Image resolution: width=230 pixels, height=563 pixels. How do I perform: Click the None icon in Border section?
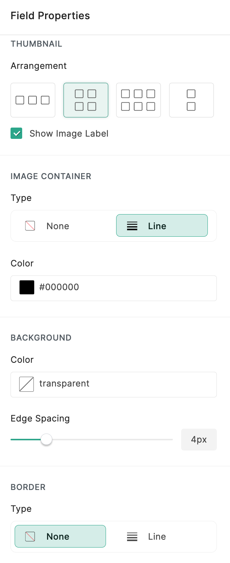(30, 536)
